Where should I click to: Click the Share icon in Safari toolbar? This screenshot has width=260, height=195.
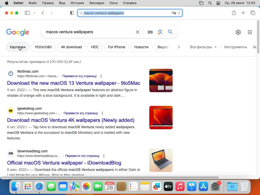[x=234, y=13]
